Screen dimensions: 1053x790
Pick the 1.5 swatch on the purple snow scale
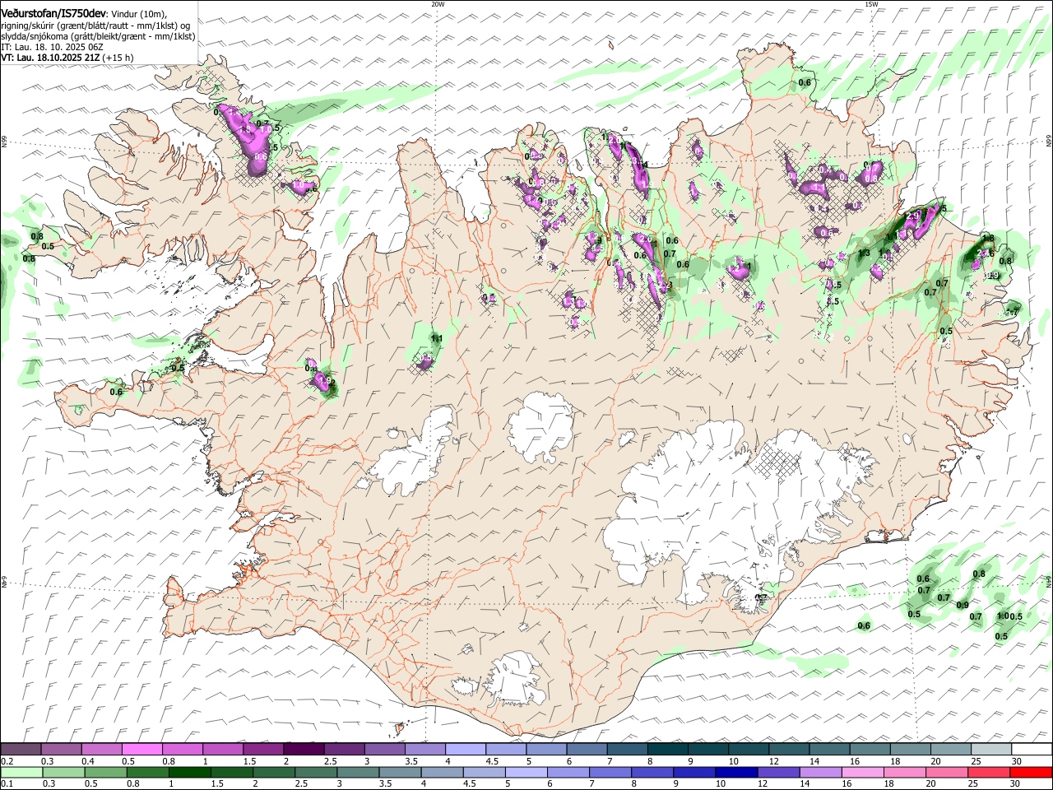[x=262, y=750]
